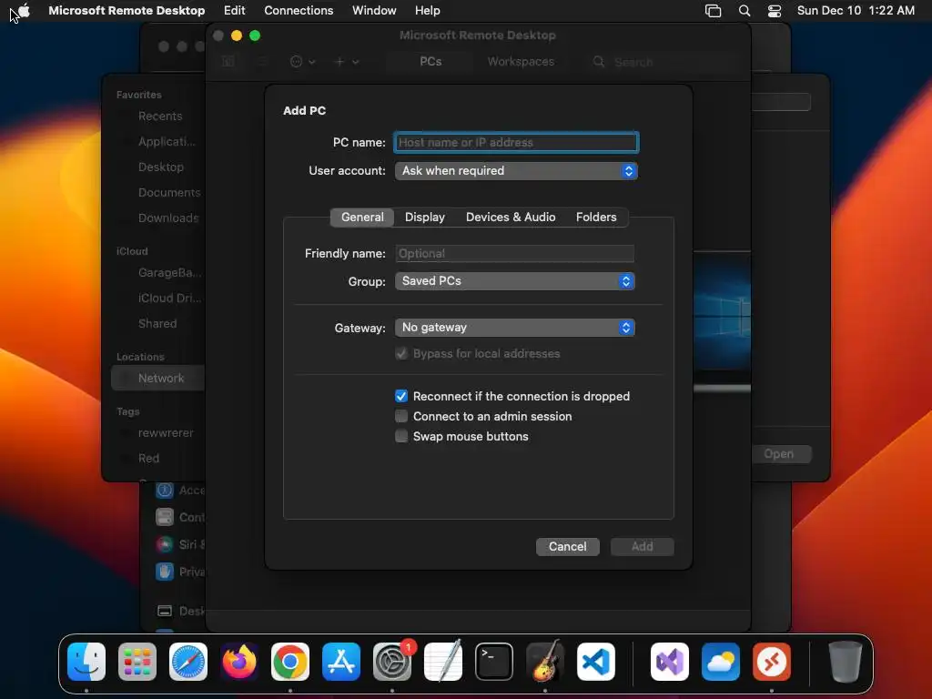Select Desktop in the Finder sidebar
This screenshot has width=932, height=699.
(x=160, y=167)
